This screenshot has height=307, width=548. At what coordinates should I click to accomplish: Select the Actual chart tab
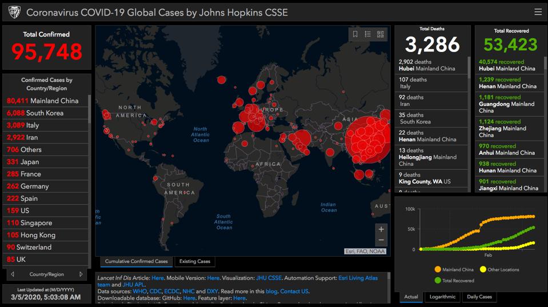pos(411,297)
